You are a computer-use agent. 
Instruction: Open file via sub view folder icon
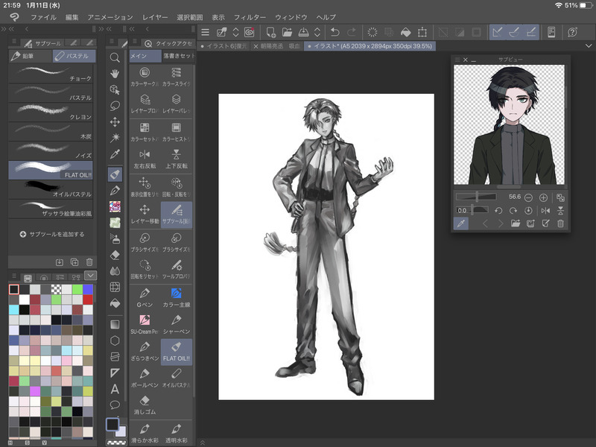coord(516,223)
